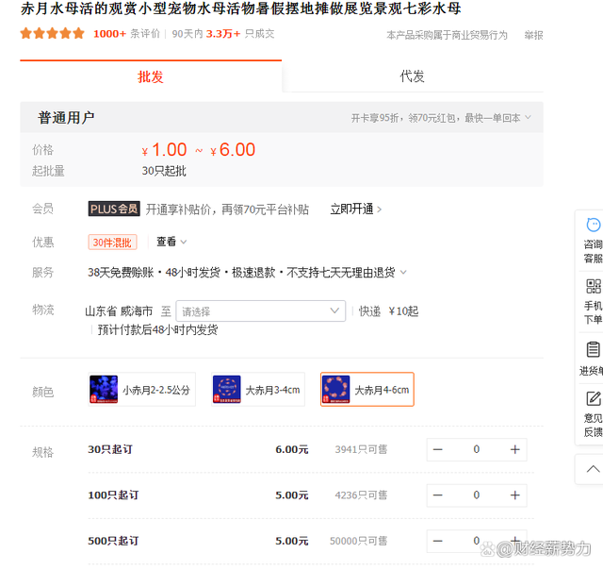Click the 山东省 威海市 origin text
The image size is (603, 570).
point(119,311)
